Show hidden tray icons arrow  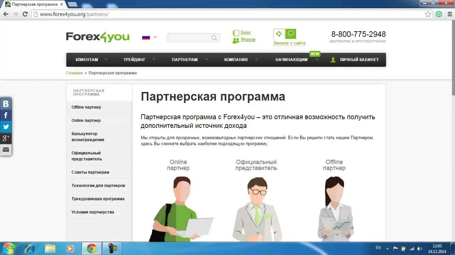click(387, 249)
